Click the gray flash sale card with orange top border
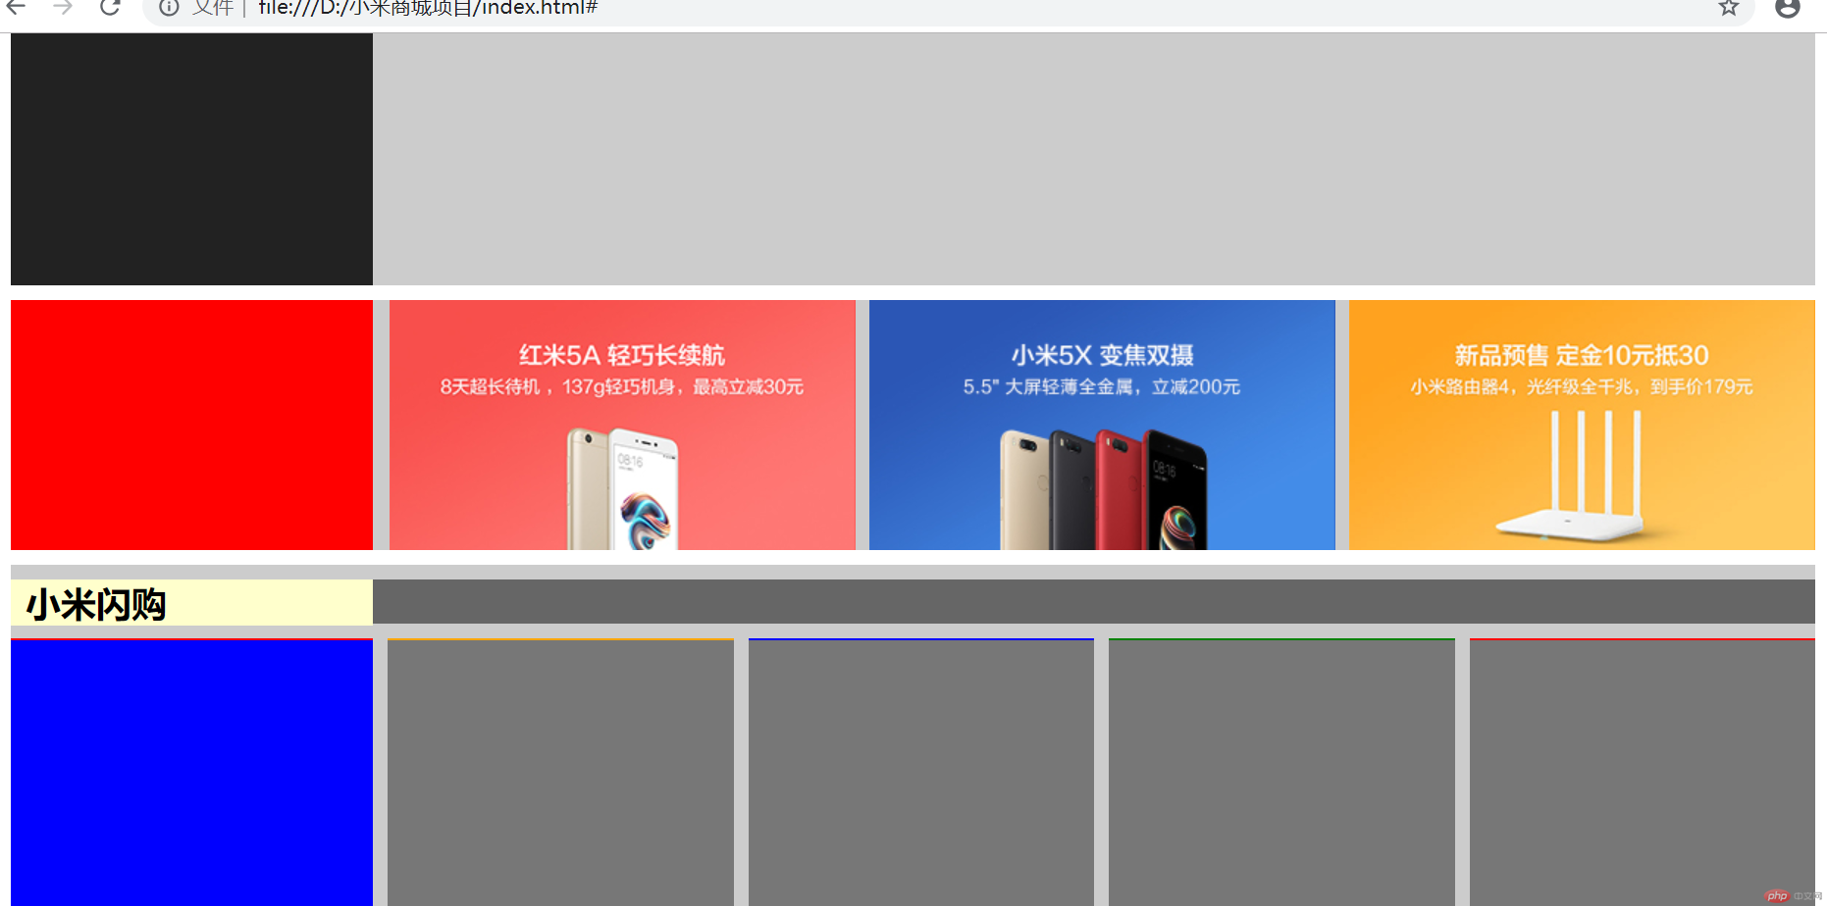Viewport: 1827px width, 906px height. pos(560,773)
